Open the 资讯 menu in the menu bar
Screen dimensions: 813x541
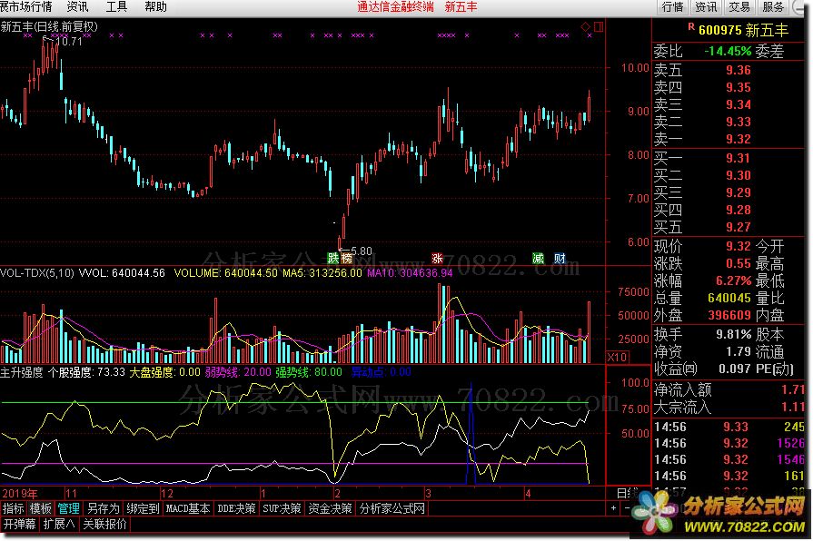click(x=78, y=6)
